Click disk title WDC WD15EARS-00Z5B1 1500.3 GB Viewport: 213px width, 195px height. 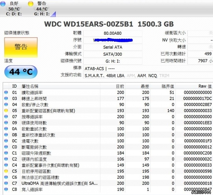click(109, 24)
